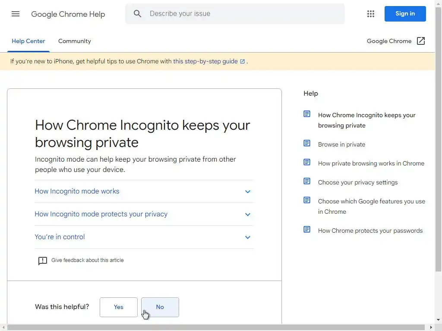The height and width of the screenshot is (331, 442).
Task: Click the search magnifier icon
Action: (137, 13)
